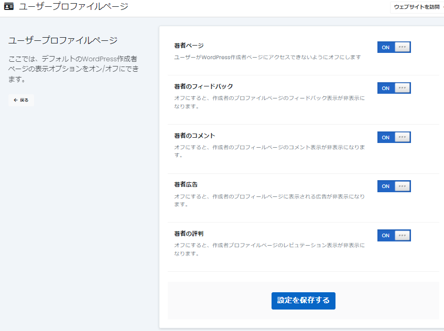444x331 pixels.
Task: Select the 著者ページ setting label
Action: tap(189, 46)
